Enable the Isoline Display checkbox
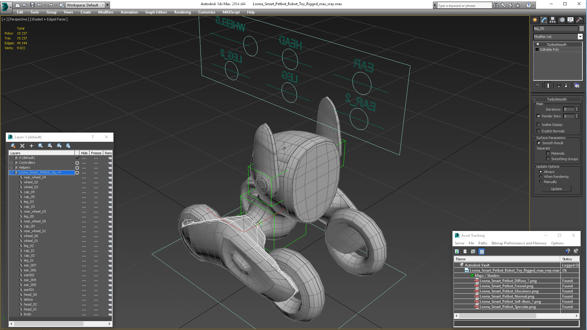587x330 pixels. (x=539, y=125)
